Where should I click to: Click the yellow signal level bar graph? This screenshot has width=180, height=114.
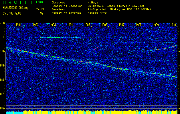[x=101, y=112]
